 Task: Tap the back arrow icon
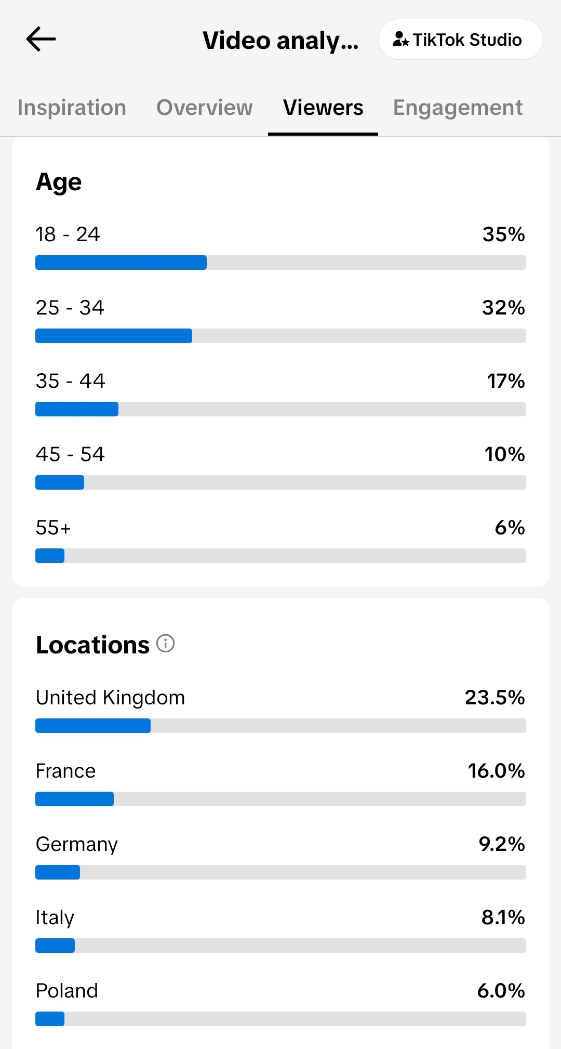pyautogui.click(x=41, y=39)
